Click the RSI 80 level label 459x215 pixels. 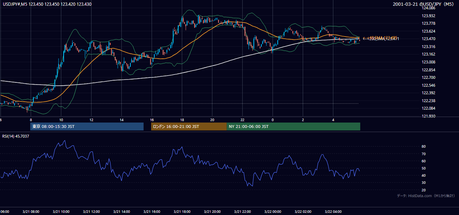[x=423, y=147]
